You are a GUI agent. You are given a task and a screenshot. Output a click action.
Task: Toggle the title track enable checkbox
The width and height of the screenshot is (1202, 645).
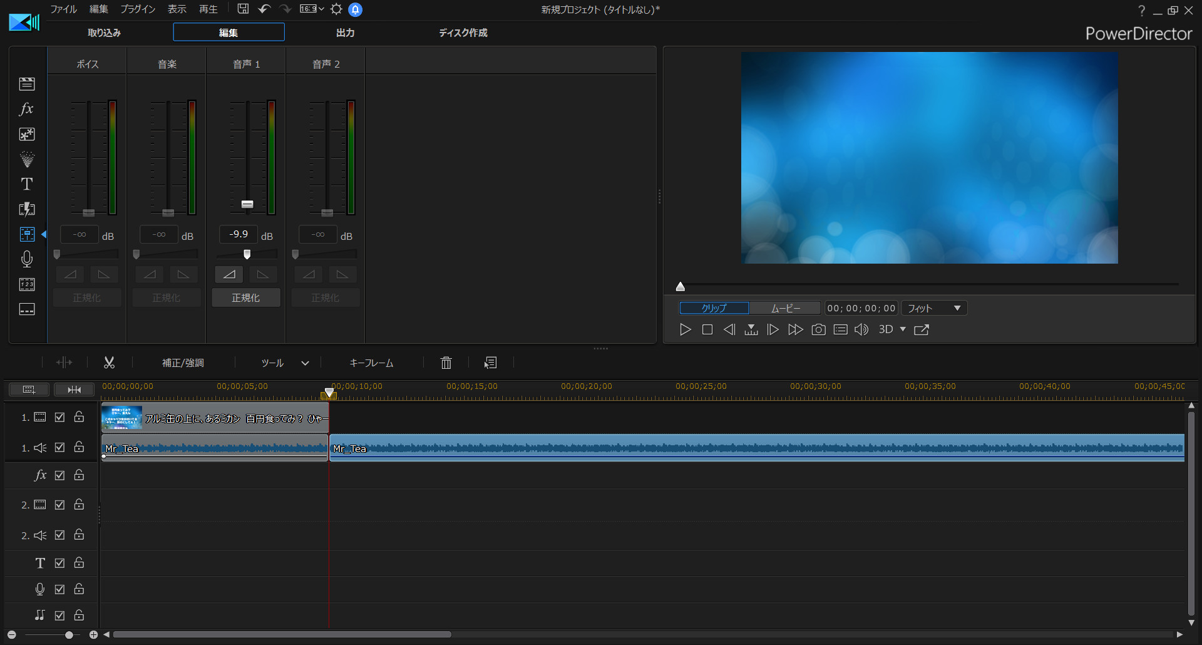(x=59, y=563)
